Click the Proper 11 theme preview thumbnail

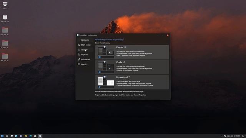click(106, 52)
